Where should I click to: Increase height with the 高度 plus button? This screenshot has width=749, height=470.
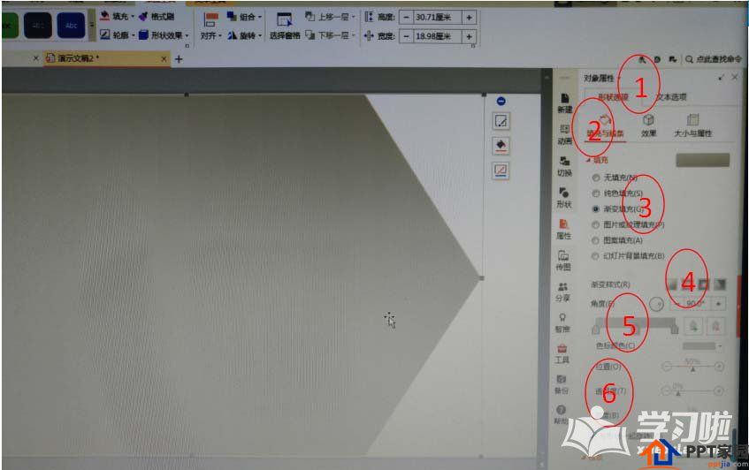[x=469, y=17]
